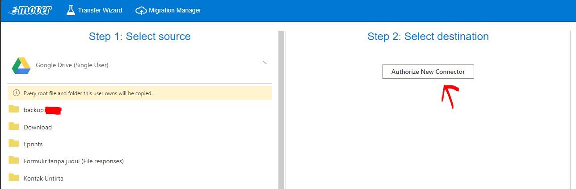Open the Transfer Wizard menu item
The height and width of the screenshot is (189, 576).
[100, 10]
